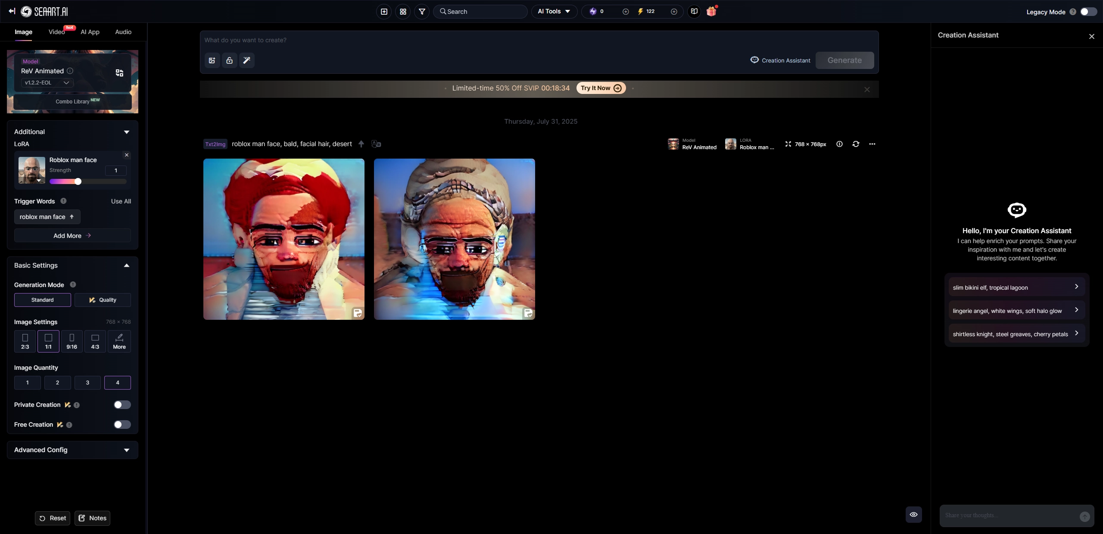
Task: Open the image reference upload tool
Action: point(211,60)
